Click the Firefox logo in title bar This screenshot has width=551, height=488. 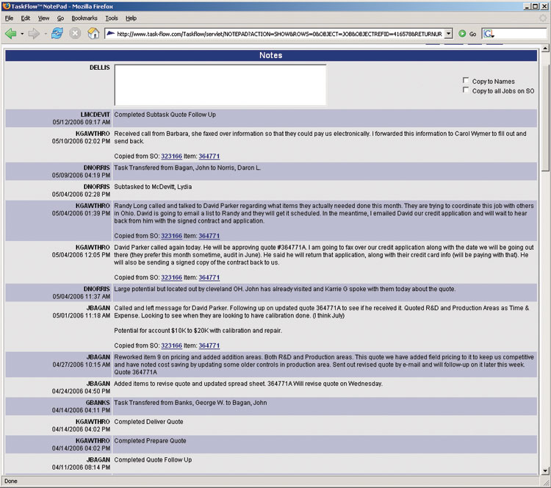point(6,6)
